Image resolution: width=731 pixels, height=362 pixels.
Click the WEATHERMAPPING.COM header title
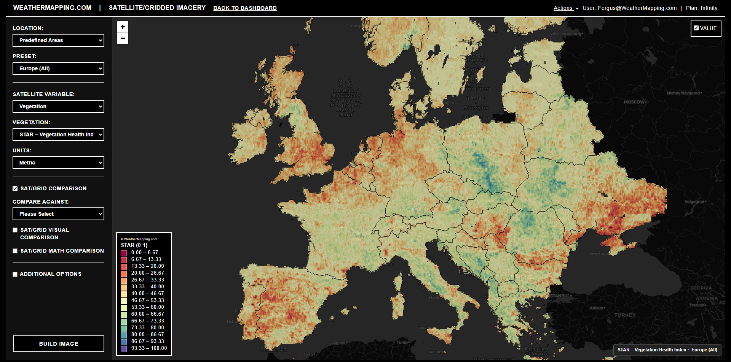point(52,8)
